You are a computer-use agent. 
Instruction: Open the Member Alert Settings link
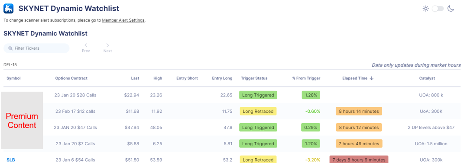[123, 20]
